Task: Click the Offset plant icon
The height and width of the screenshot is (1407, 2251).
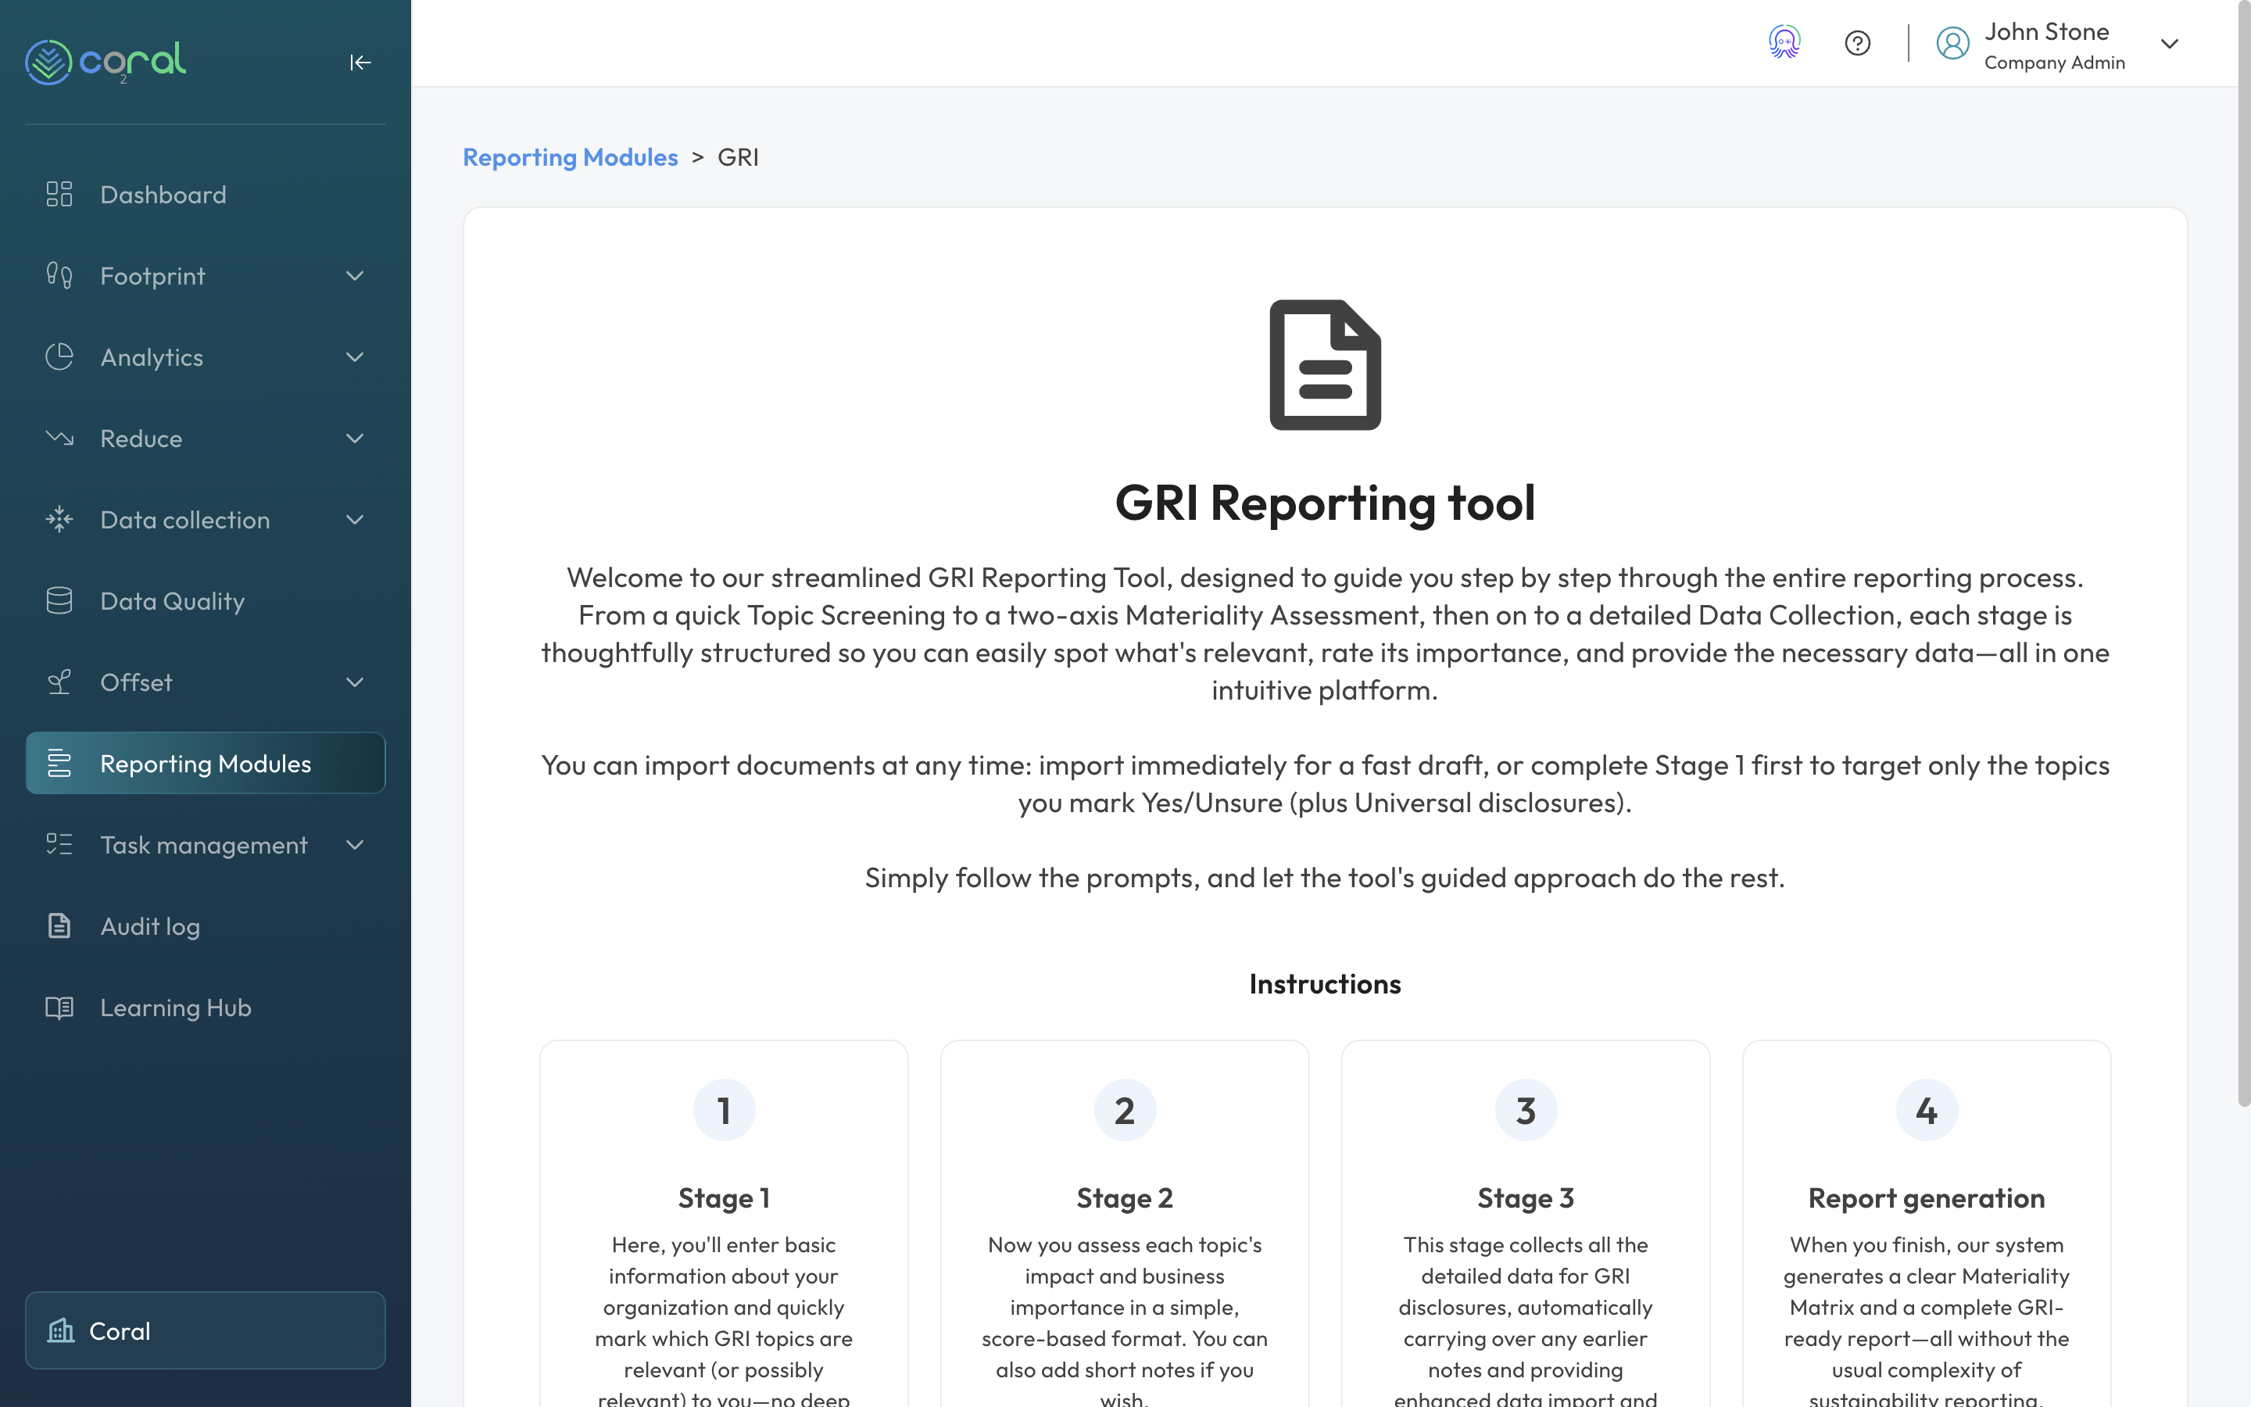Action: click(x=59, y=682)
